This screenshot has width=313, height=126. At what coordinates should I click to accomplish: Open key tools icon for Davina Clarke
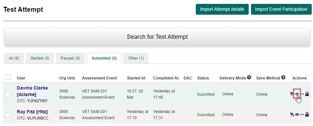coord(292,94)
